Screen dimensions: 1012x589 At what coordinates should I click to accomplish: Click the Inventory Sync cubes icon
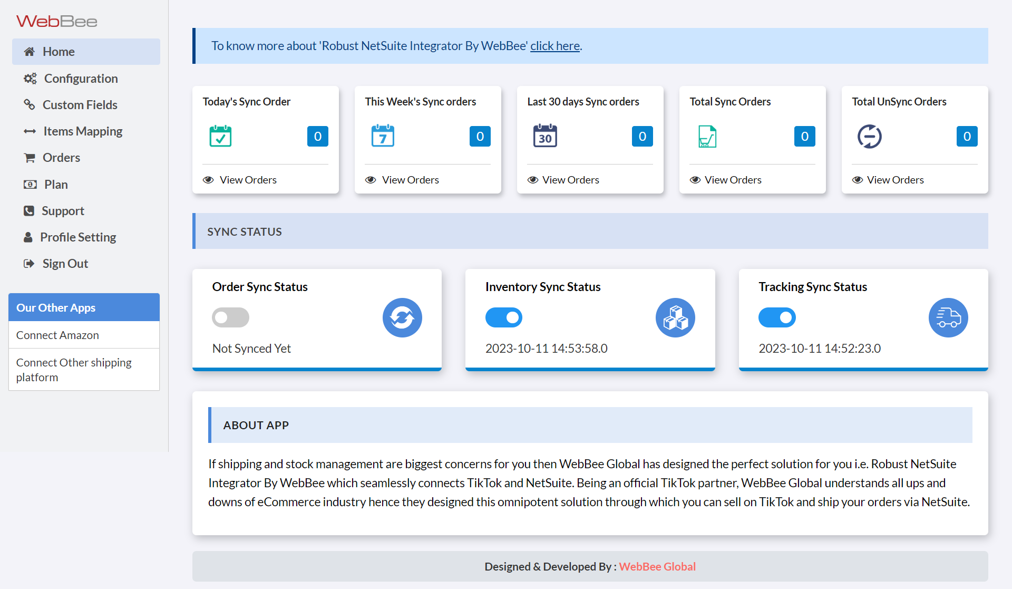point(675,317)
